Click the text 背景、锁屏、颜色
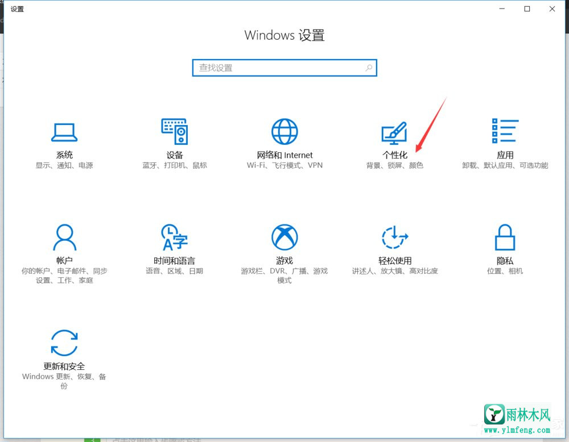 pyautogui.click(x=395, y=165)
